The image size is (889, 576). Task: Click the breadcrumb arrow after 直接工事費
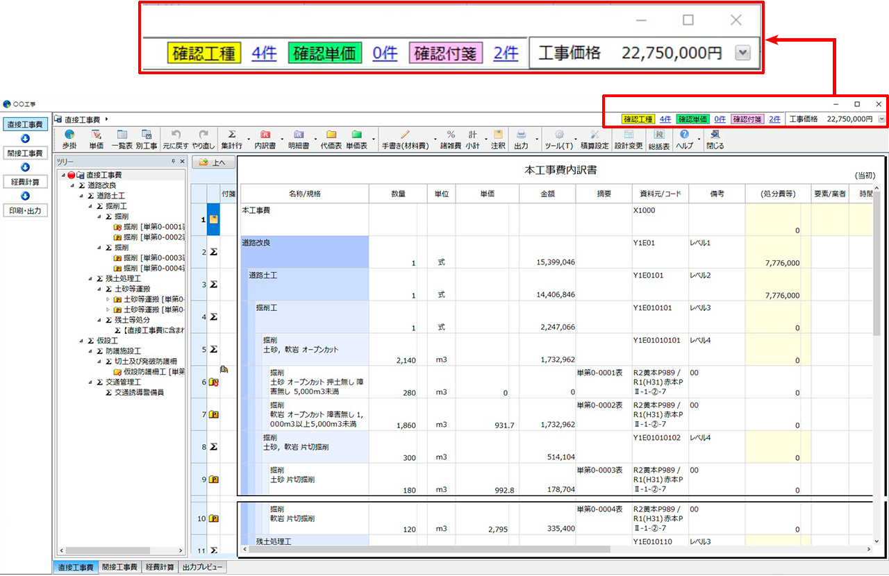point(106,119)
